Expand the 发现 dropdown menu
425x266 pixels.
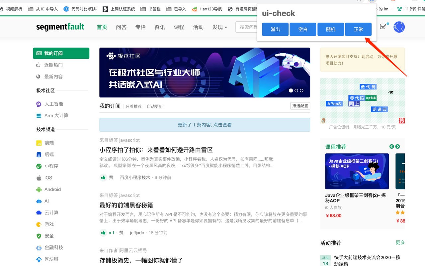point(220,27)
